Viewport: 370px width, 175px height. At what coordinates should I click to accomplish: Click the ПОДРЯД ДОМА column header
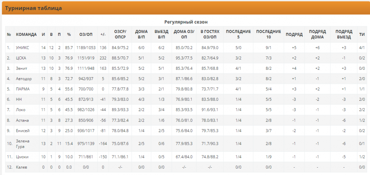coord(317,34)
